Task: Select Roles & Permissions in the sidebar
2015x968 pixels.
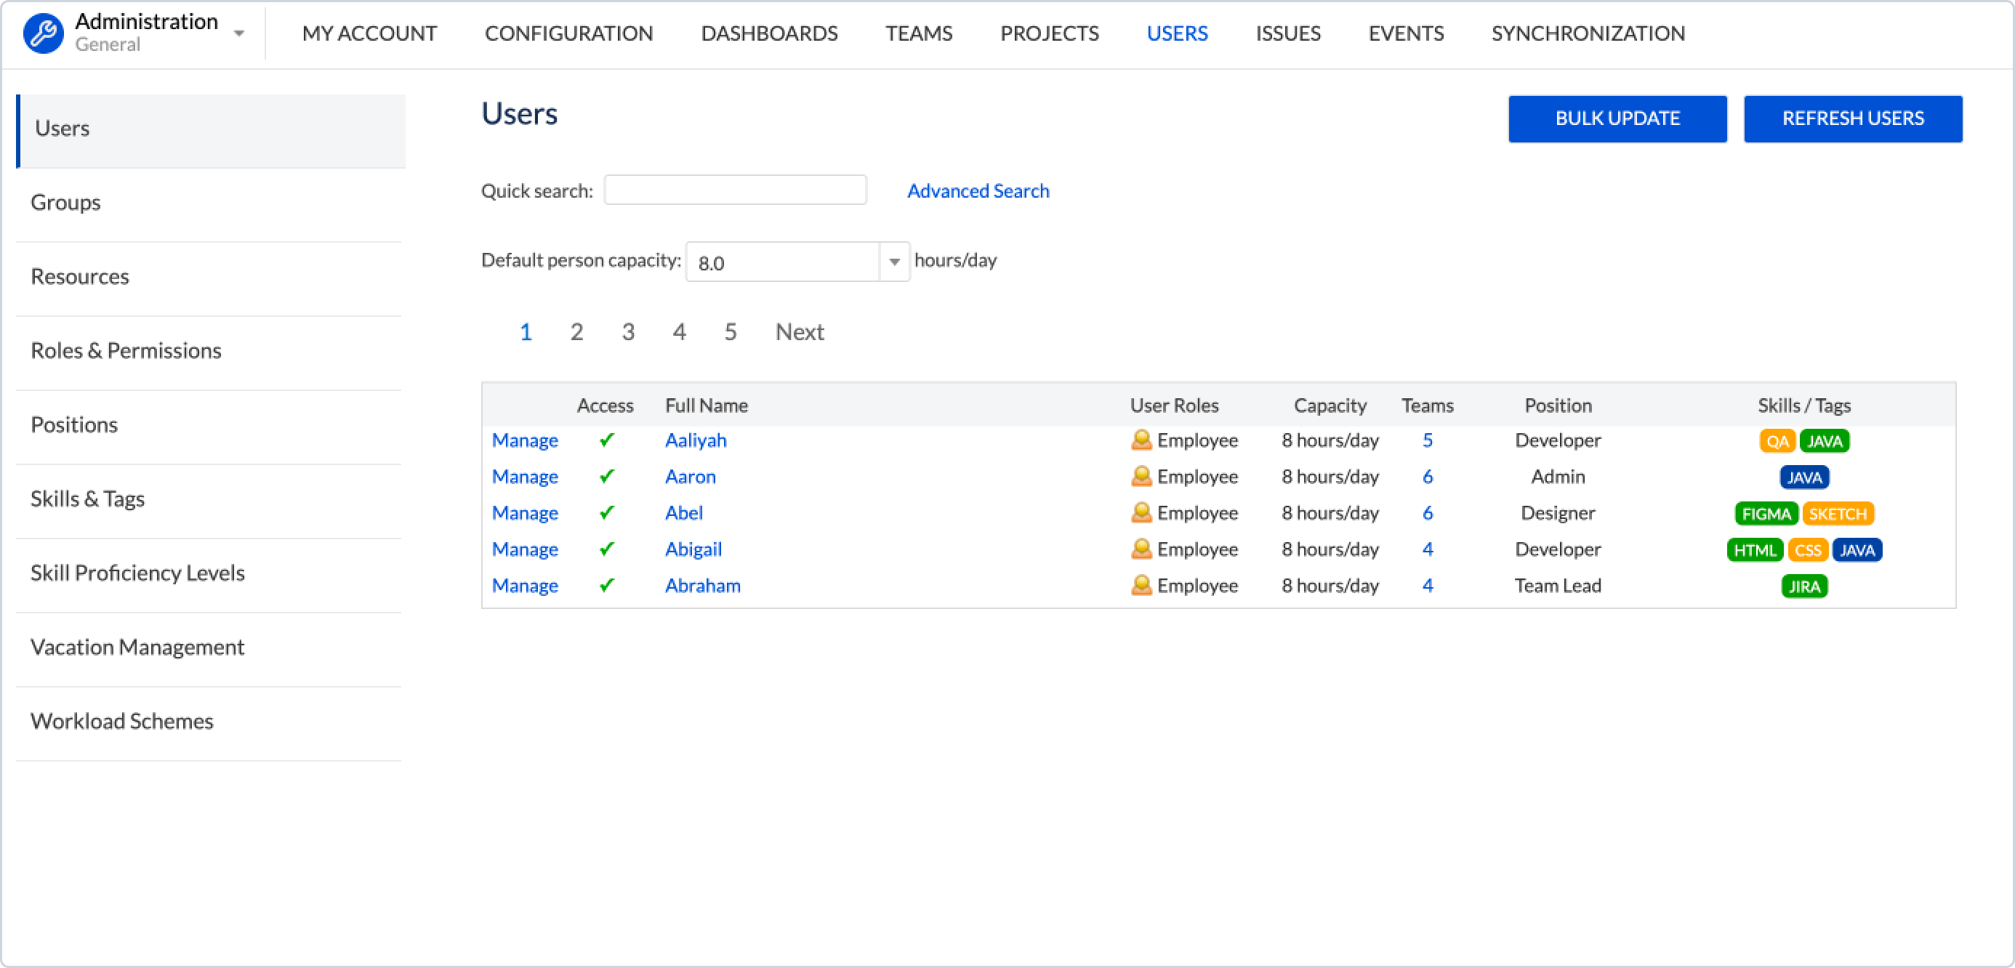Action: tap(126, 350)
